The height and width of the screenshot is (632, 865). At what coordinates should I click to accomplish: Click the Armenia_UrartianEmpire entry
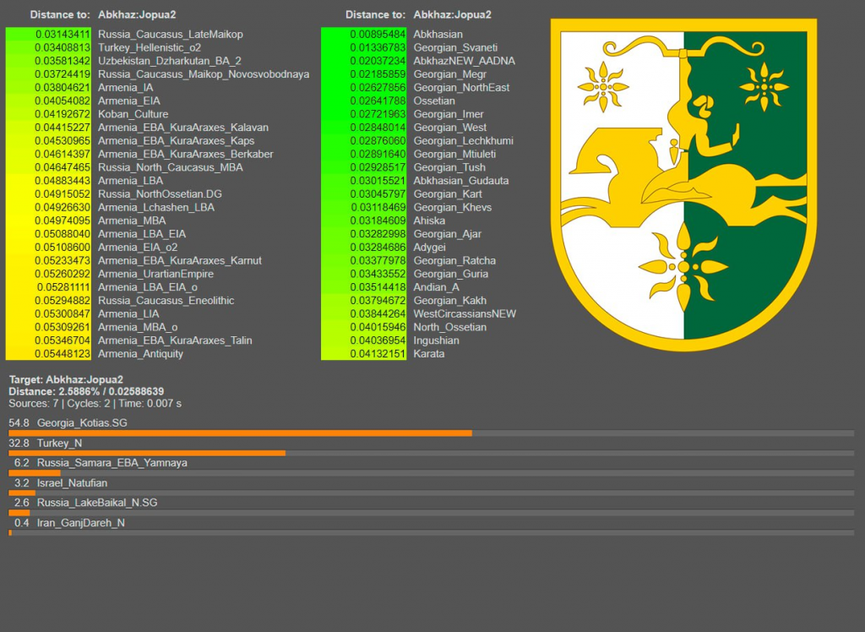tap(155, 274)
